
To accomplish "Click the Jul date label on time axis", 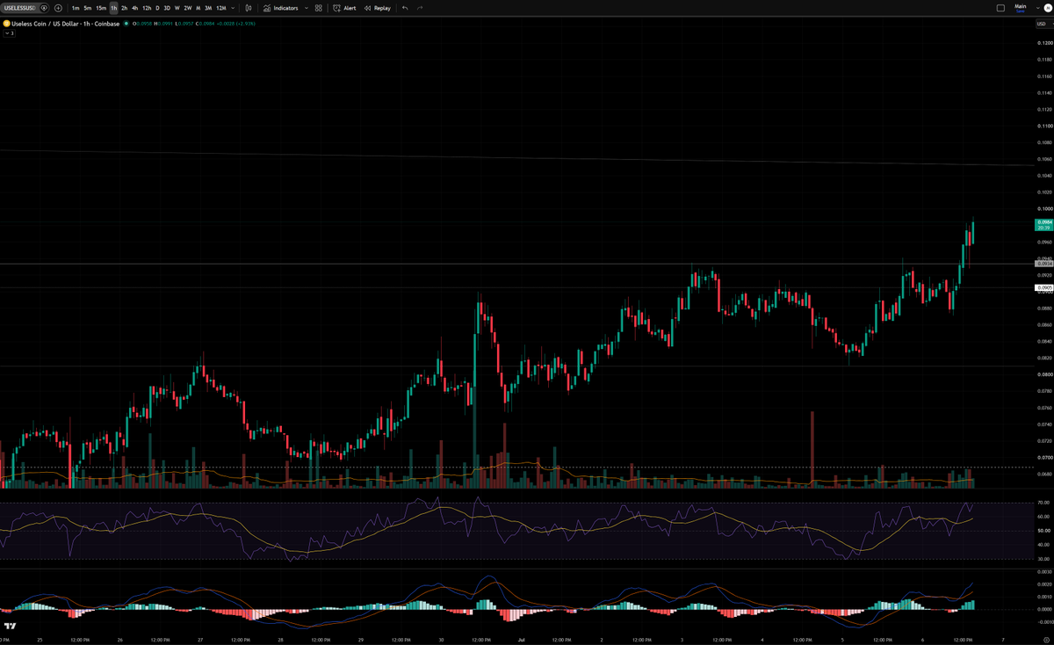I will tap(520, 639).
